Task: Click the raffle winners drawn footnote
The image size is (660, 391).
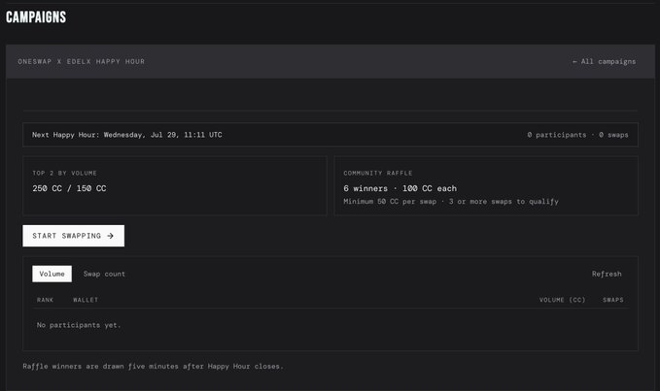Action: (x=154, y=366)
